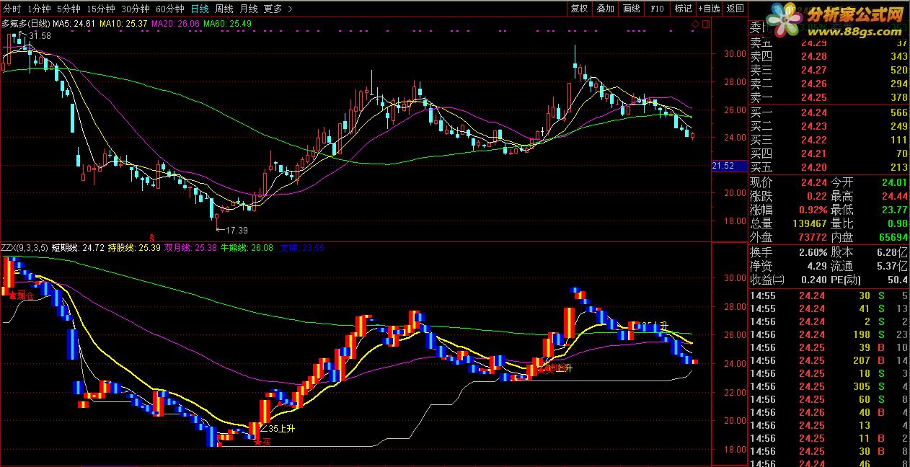Switch to the 日线 daily chart tab
This screenshot has width=910, height=467.
200,9
